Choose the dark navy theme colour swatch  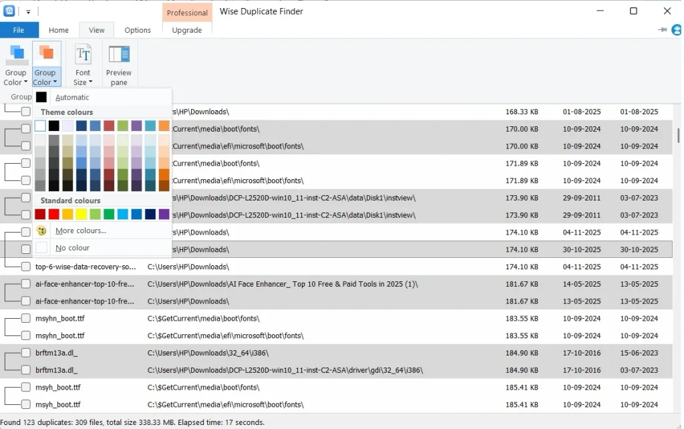click(x=81, y=126)
